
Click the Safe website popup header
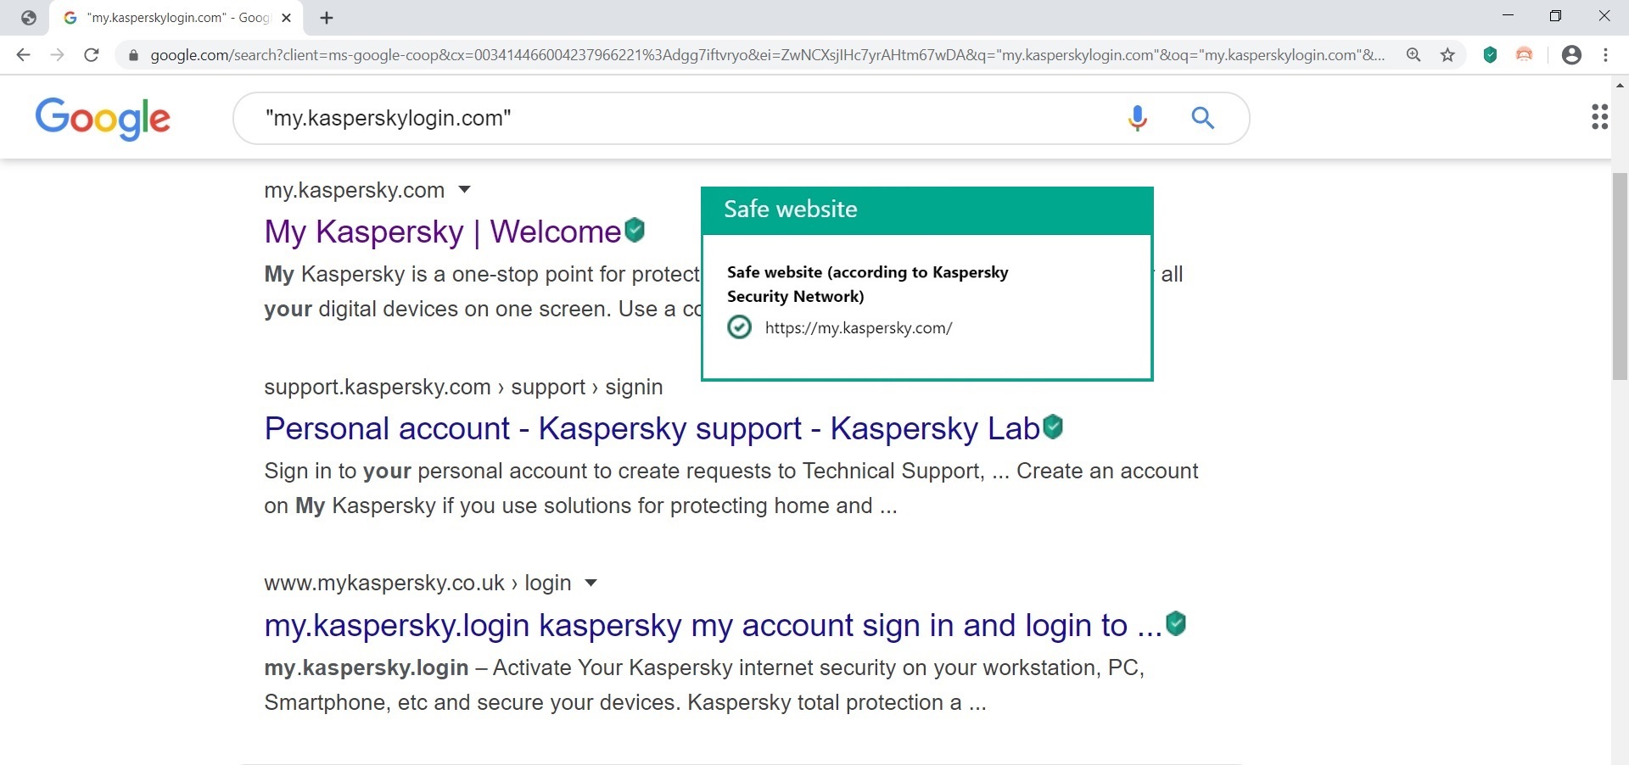pos(927,210)
